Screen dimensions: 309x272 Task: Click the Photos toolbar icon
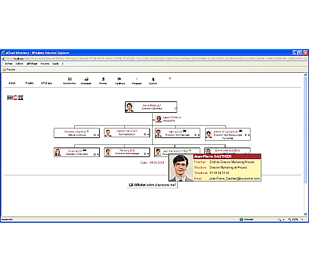103,79
